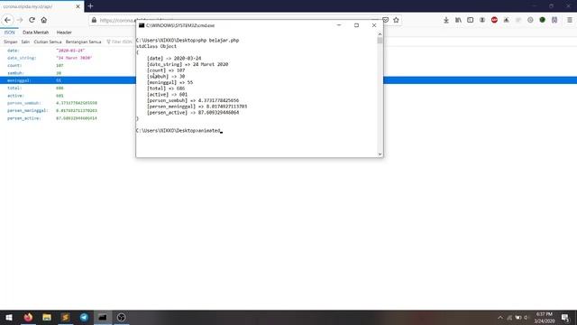Open Firefox from taskbar
577x325 pixels.
tap(28, 317)
